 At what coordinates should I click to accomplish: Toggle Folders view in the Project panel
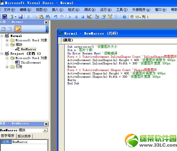click(x=17, y=29)
